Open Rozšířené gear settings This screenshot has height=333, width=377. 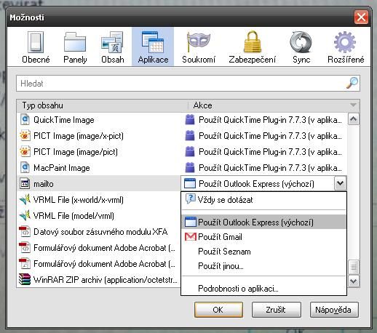pos(346,47)
